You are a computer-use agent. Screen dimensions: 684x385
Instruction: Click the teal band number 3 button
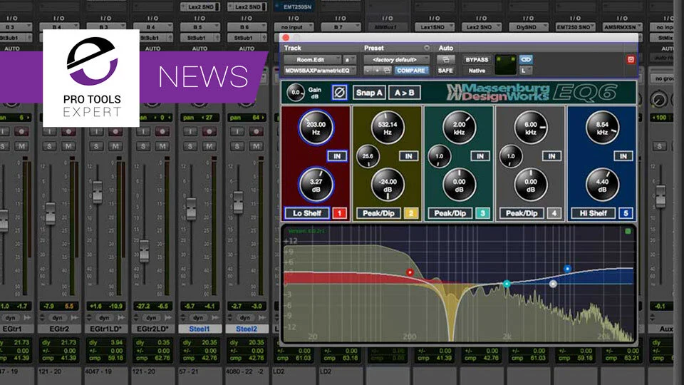482,213
